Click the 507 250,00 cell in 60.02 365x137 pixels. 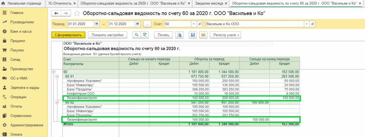pos(194,102)
